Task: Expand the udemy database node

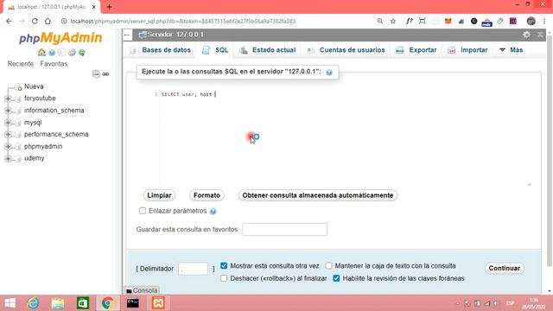Action: pos(8,158)
